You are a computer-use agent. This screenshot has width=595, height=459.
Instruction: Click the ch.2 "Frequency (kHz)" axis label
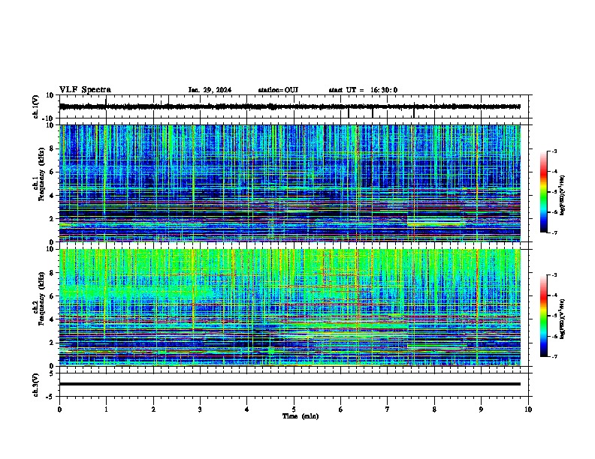[41, 298]
